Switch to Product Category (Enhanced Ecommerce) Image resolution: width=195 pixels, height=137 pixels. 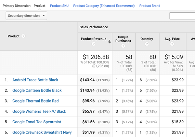[x=104, y=6]
